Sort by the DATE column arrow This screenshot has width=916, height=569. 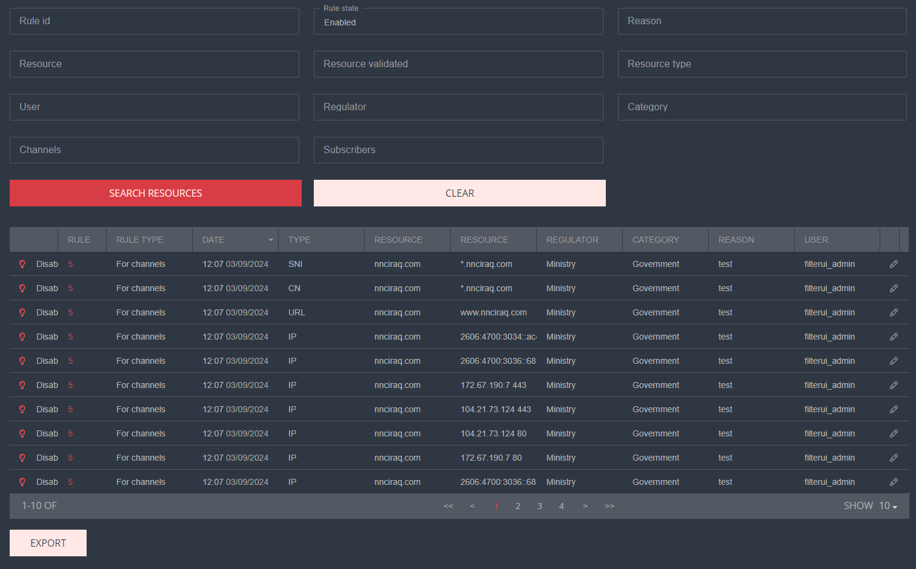(270, 240)
